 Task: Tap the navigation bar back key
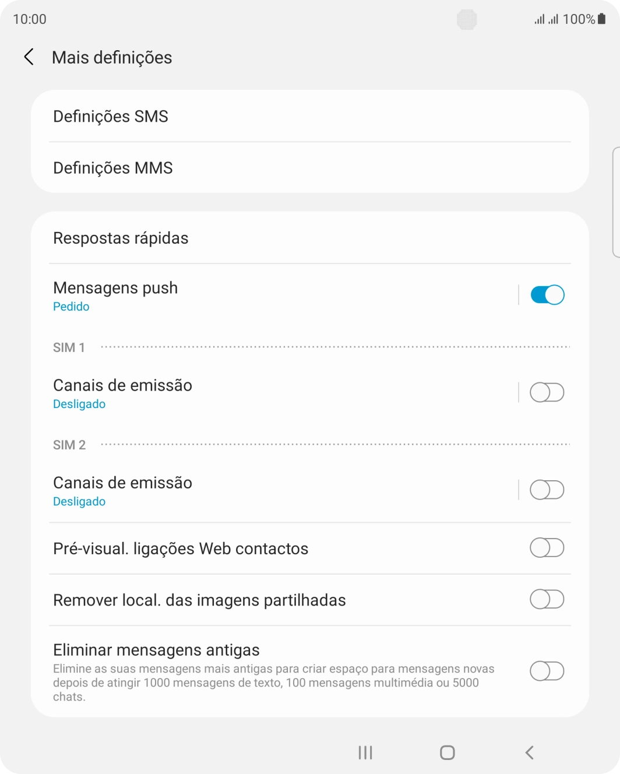[529, 752]
